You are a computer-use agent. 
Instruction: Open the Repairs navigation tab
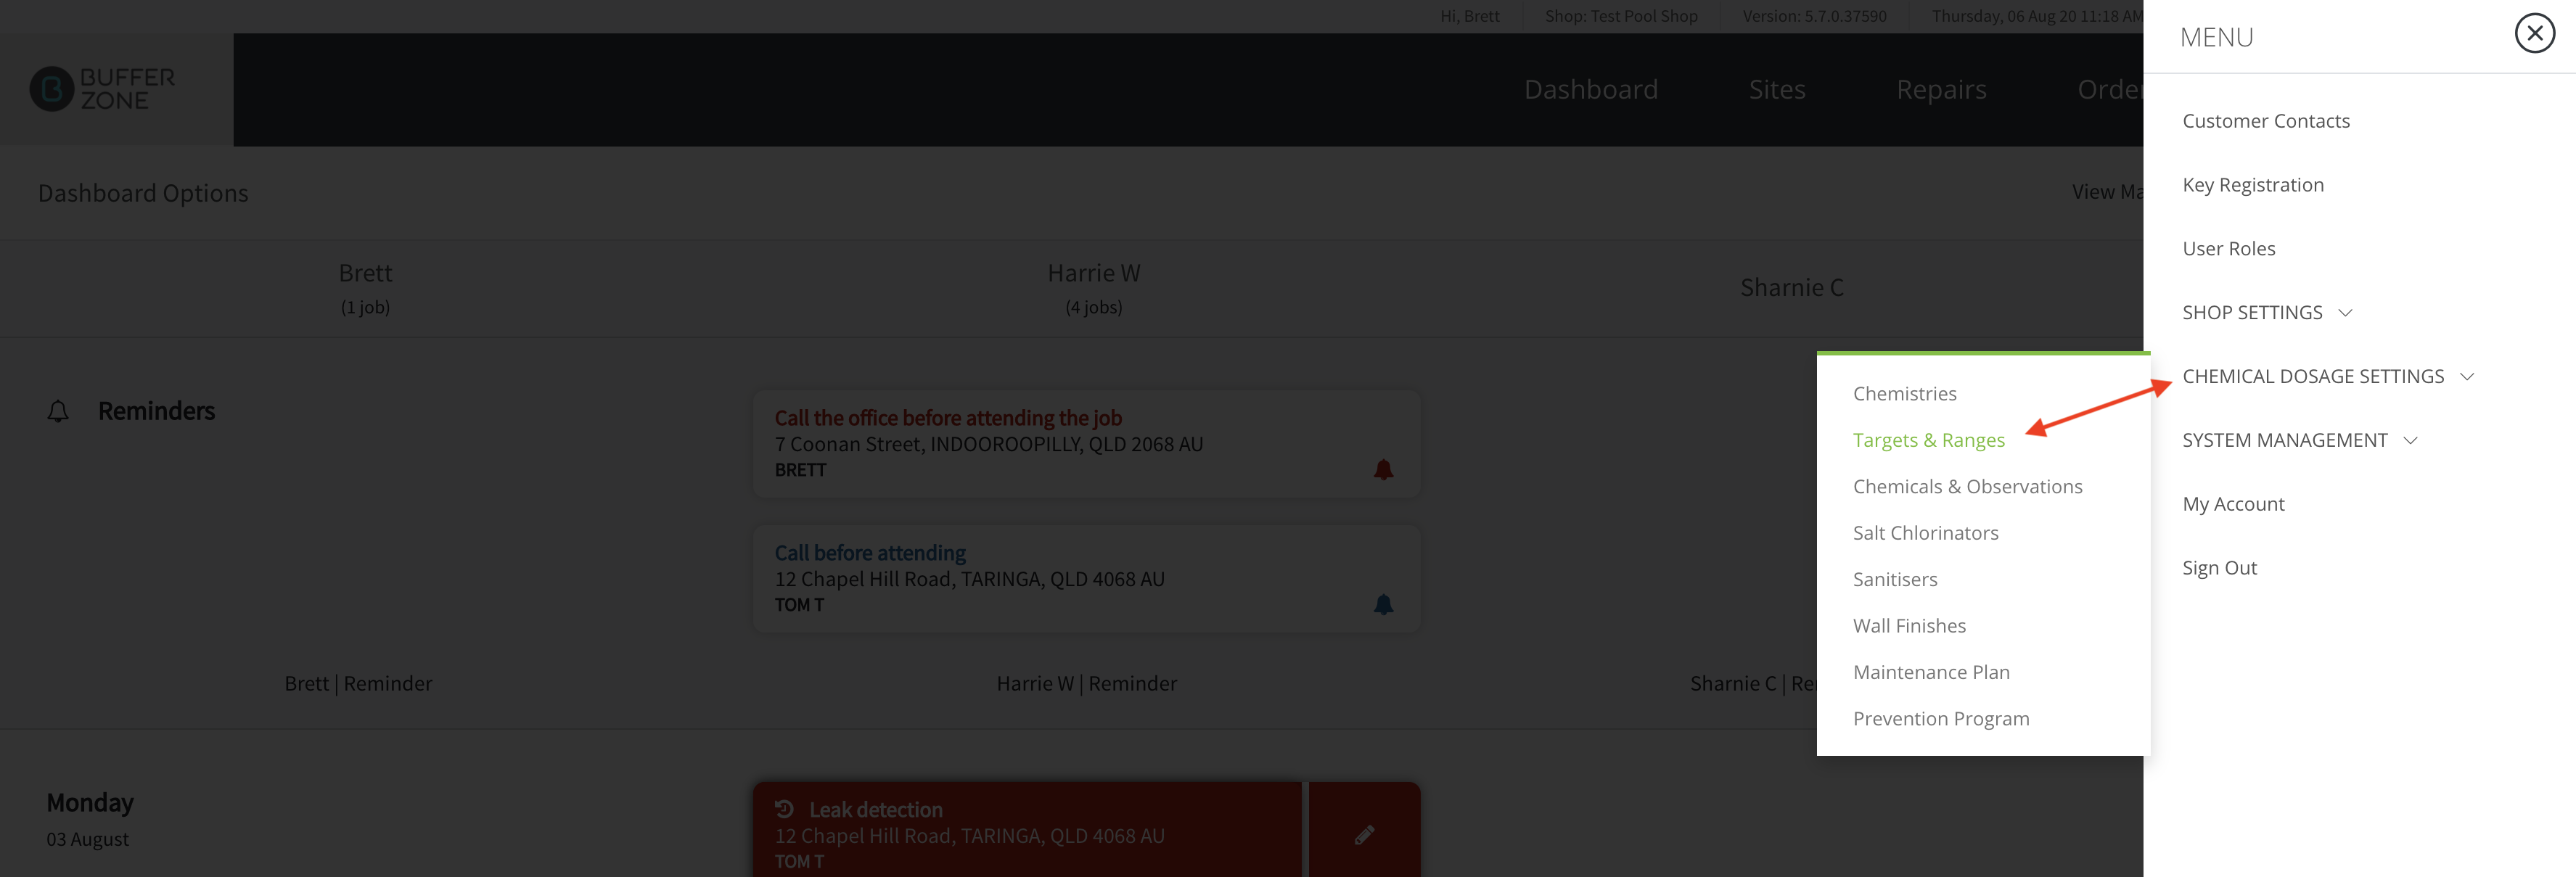1940,89
